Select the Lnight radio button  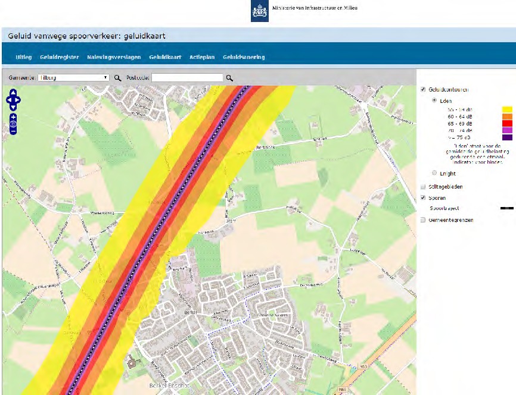(x=434, y=173)
